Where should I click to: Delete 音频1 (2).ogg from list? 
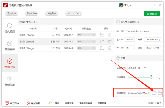tap(110, 35)
